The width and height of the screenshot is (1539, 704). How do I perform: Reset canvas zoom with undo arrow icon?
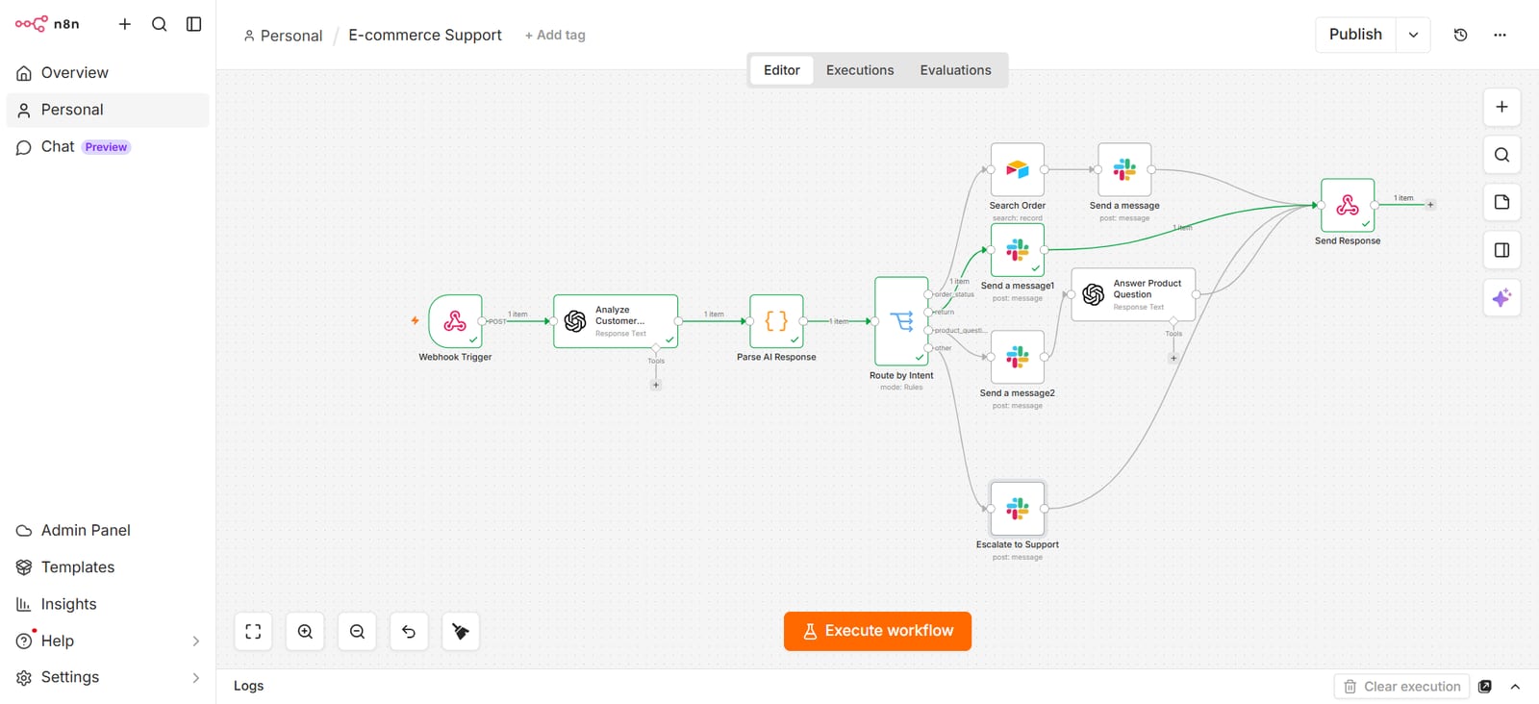(x=409, y=632)
